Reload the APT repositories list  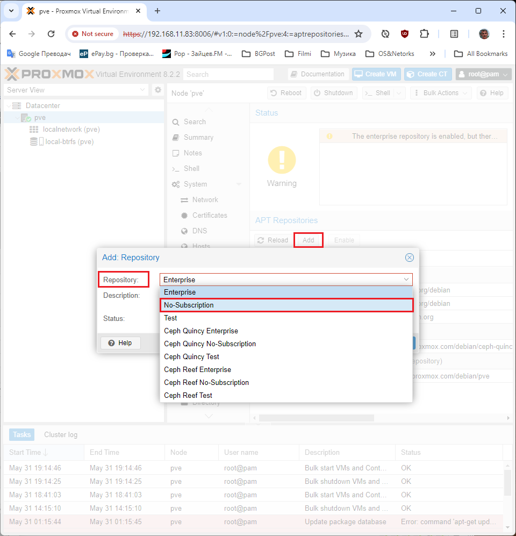pyautogui.click(x=273, y=240)
